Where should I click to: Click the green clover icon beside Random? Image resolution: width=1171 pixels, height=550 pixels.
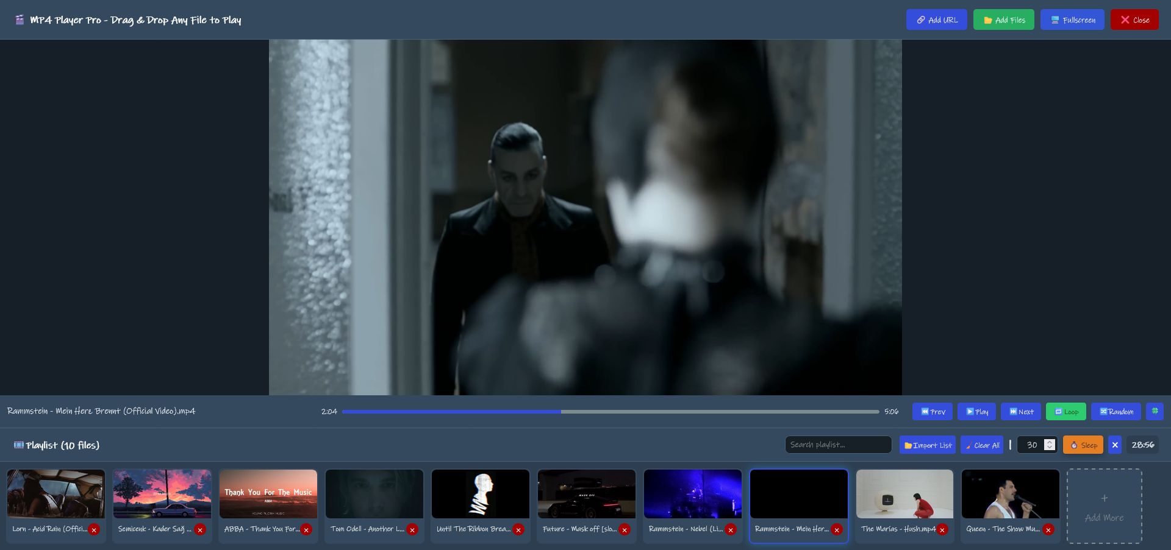click(x=1155, y=411)
